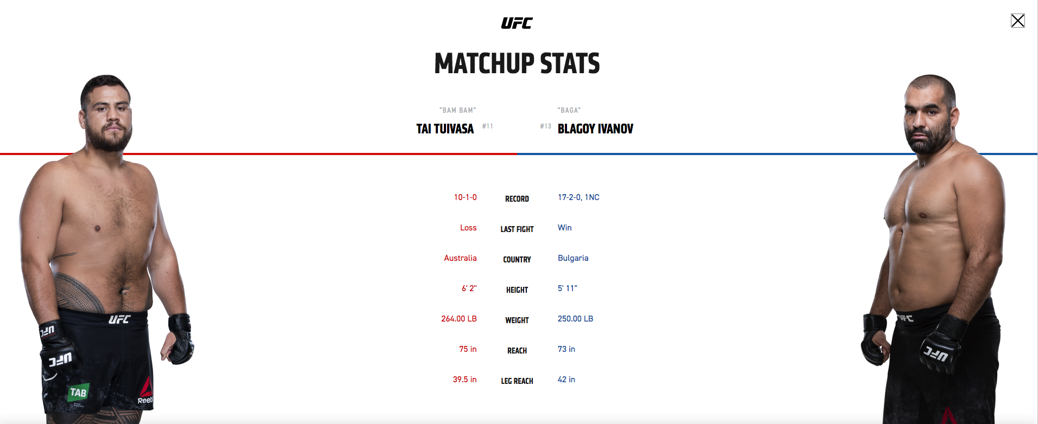Screen dimensions: 1038x424
Task: Click Ivanov's 17-2-0, 1NC record
Action: 578,197
